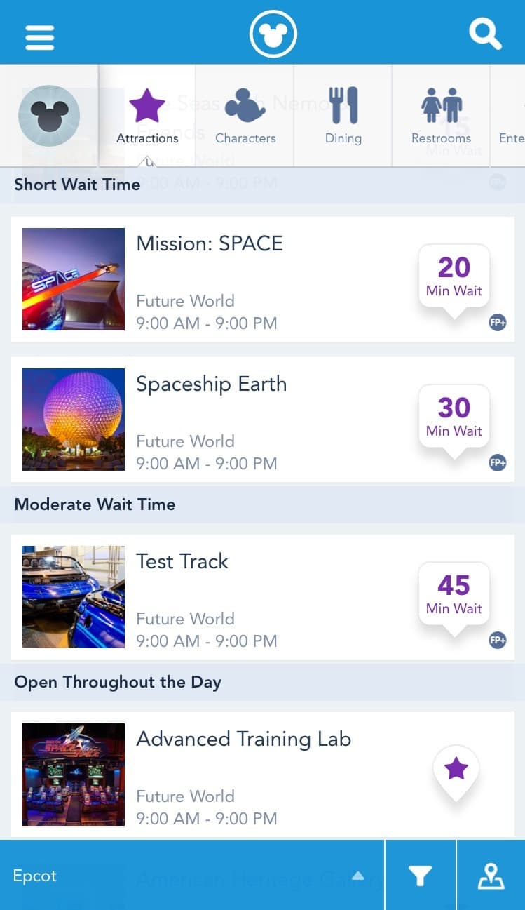Image resolution: width=525 pixels, height=910 pixels.
Task: Select the Characters category icon
Action: tap(245, 116)
